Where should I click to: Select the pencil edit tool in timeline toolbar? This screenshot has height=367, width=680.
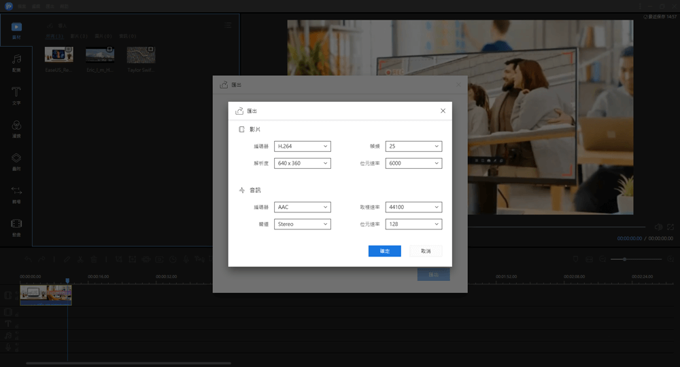tap(67, 259)
